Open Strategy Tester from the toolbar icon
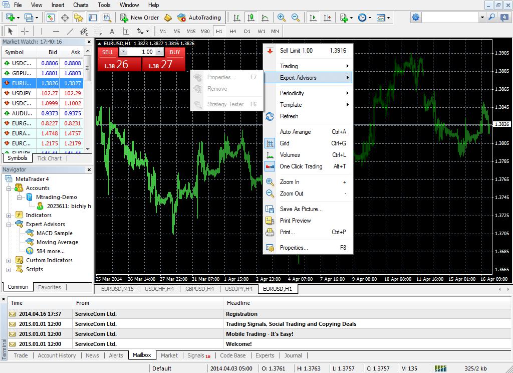Viewport: 513px width, 373px height. pyautogui.click(x=107, y=18)
